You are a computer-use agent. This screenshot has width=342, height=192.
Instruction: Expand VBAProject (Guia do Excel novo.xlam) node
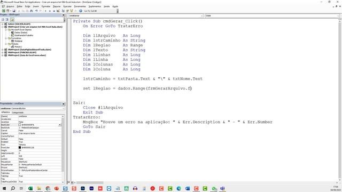[2, 55]
